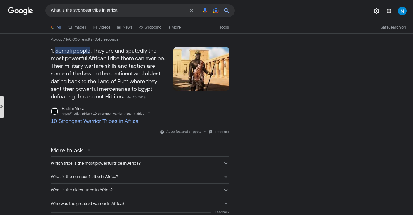413x215 pixels.
Task: Open Google account avatar N
Action: 402,11
